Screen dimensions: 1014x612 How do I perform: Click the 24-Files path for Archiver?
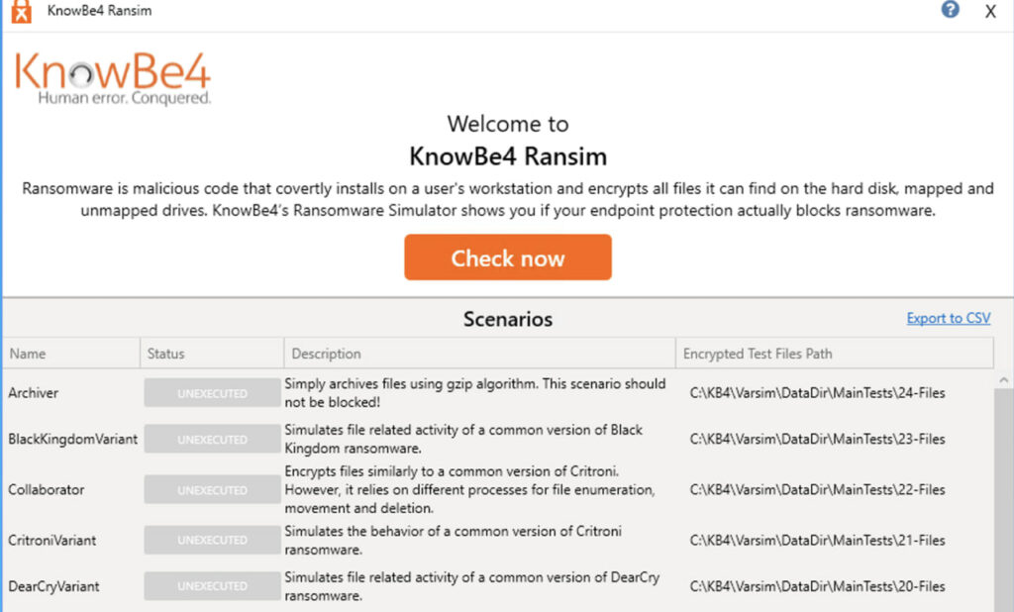[817, 393]
